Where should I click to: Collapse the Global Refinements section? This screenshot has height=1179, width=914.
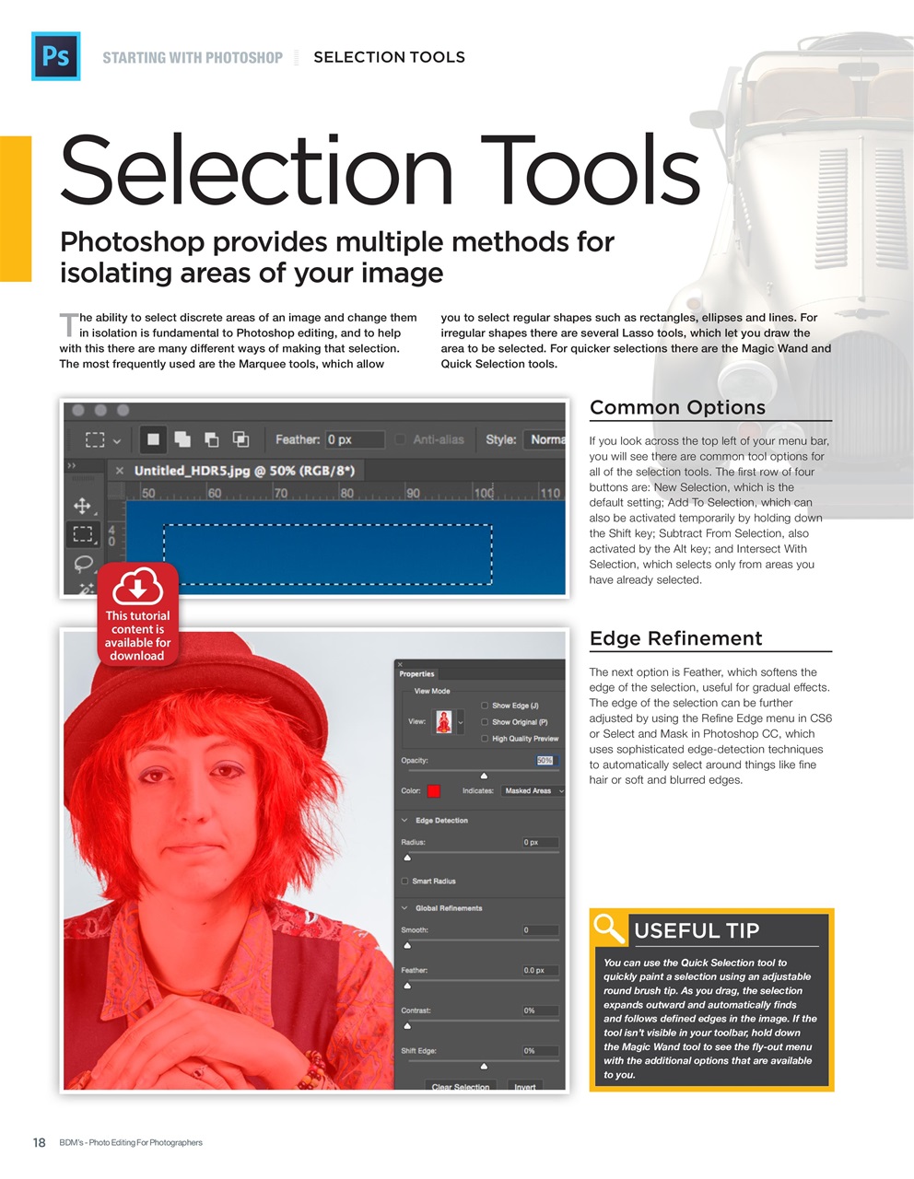404,907
